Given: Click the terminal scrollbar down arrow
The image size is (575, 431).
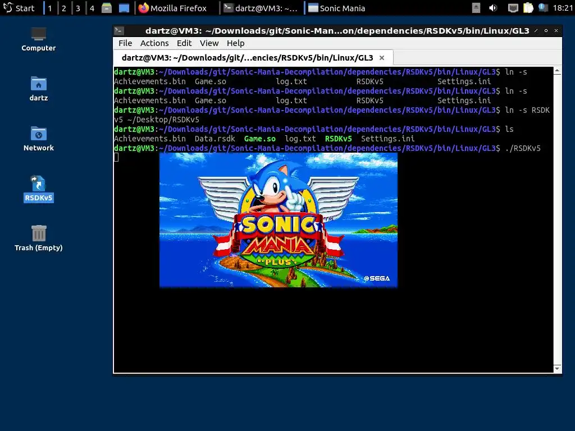Looking at the screenshot, I should point(558,368).
